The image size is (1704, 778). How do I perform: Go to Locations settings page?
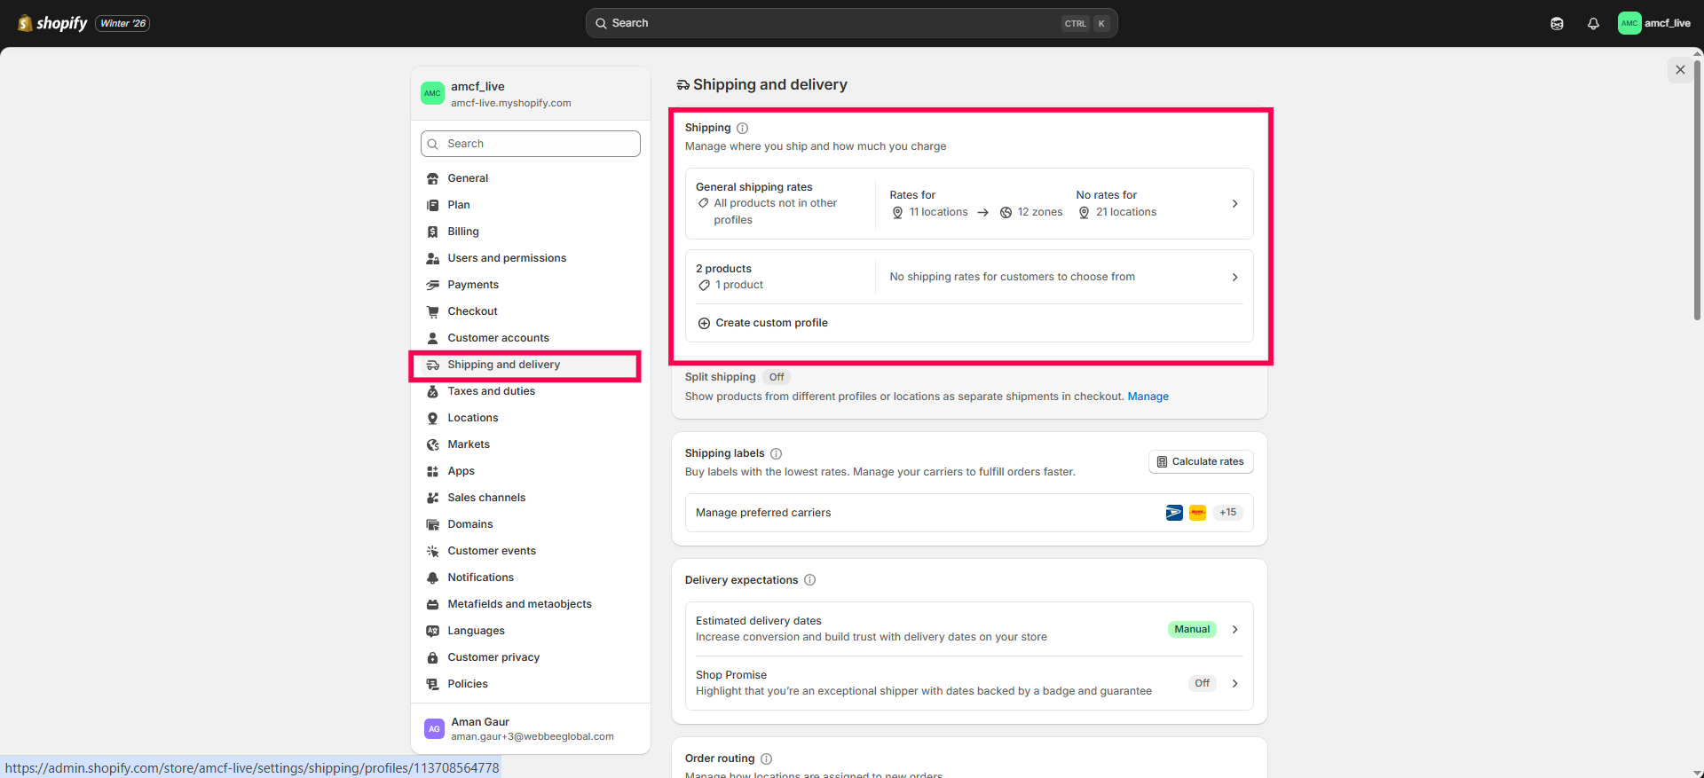point(472,418)
